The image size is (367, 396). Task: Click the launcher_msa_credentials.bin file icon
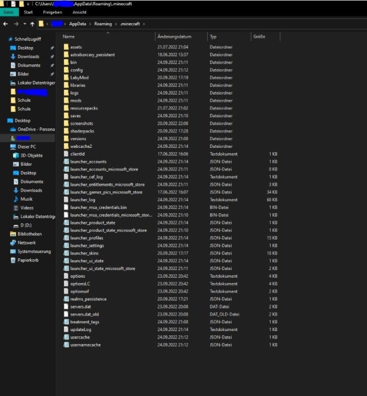(x=66, y=208)
